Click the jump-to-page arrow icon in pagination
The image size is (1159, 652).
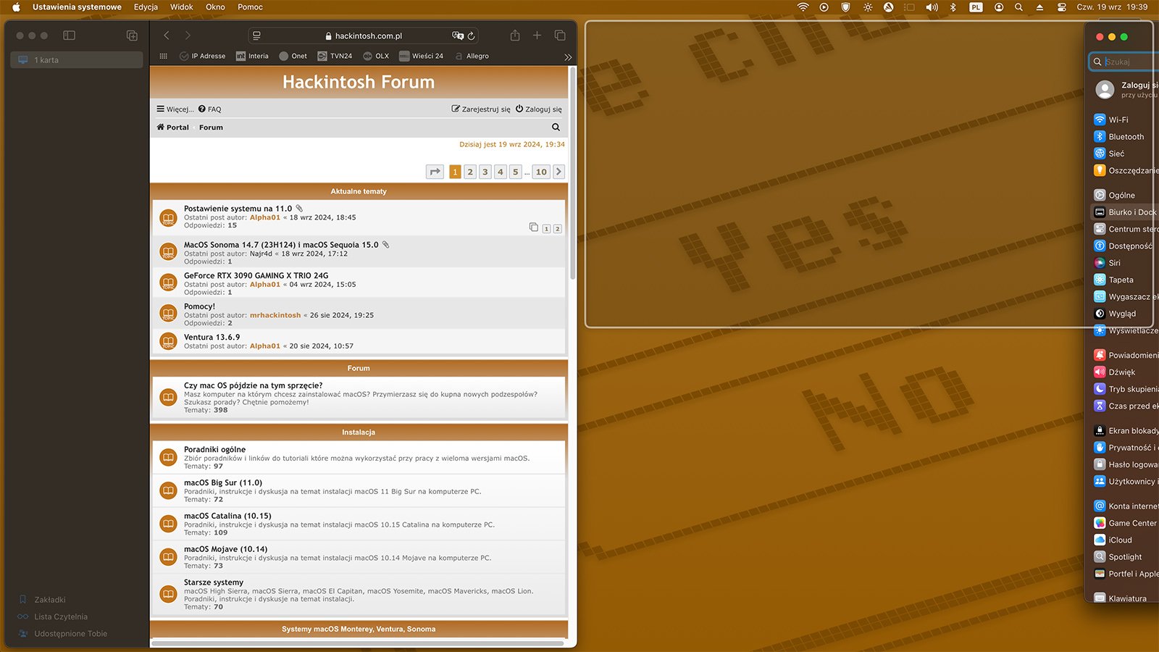[435, 172]
